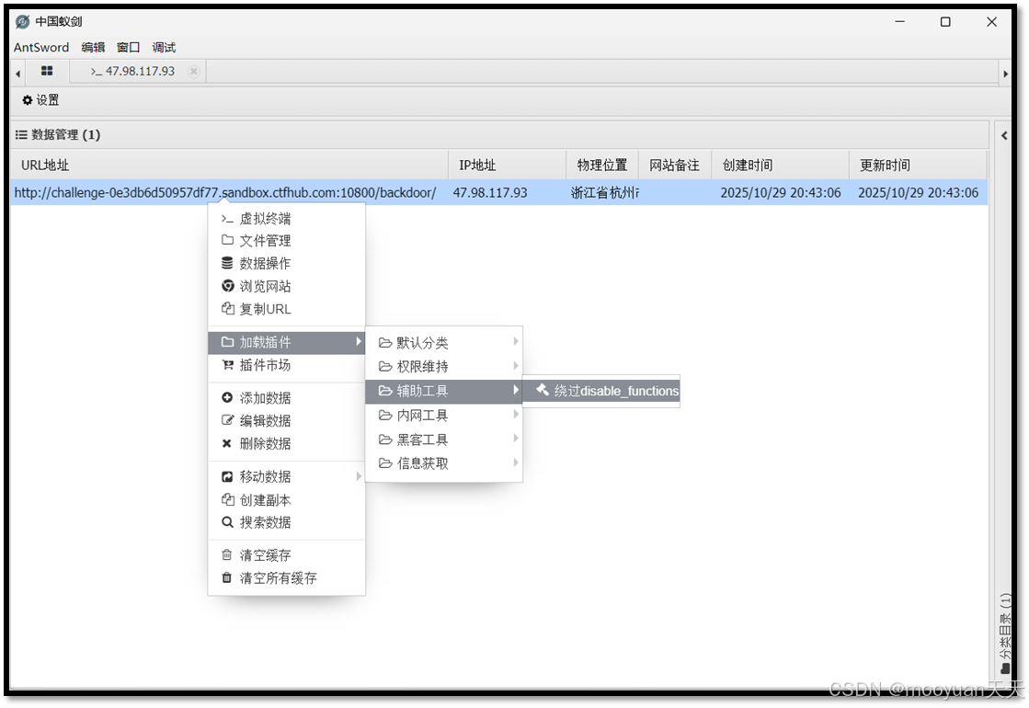Click the X icon beside 删除数据
The height and width of the screenshot is (708, 1029).
(x=226, y=443)
